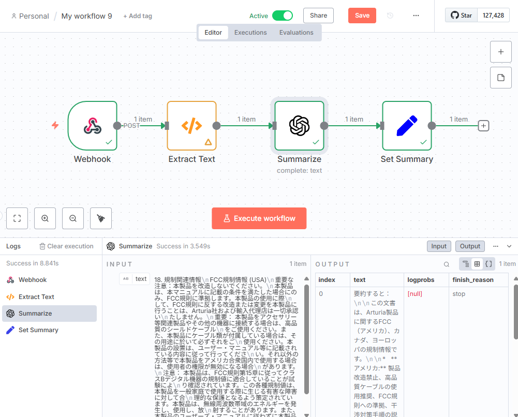The width and height of the screenshot is (518, 417).
Task: Open log panel more options
Action: pyautogui.click(x=496, y=246)
